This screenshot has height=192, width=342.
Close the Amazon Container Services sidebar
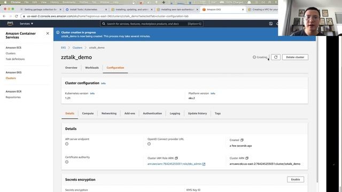tap(48, 33)
